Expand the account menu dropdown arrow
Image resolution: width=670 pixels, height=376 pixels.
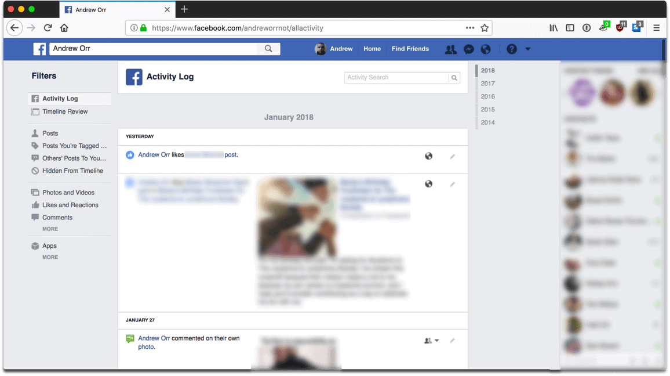point(527,49)
